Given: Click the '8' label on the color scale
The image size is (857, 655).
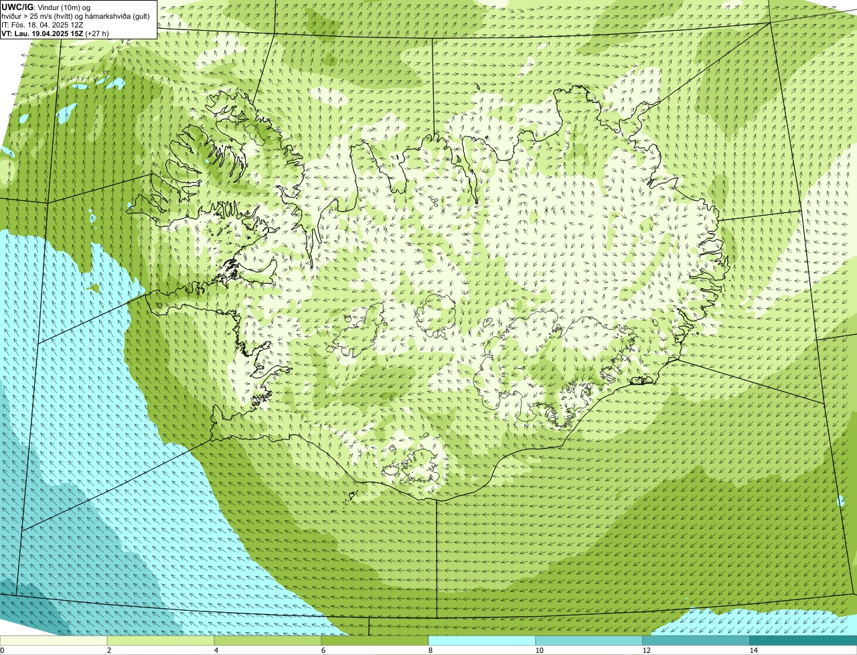Looking at the screenshot, I should [x=431, y=650].
